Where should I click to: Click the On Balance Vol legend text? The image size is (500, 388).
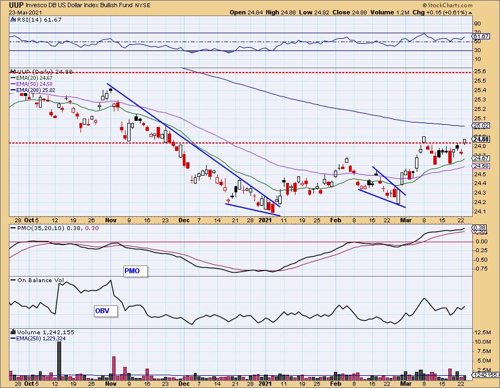(x=41, y=280)
